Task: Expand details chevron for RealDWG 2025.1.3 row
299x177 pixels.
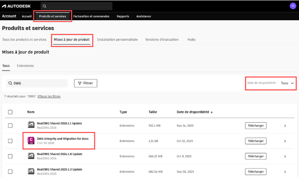Action: click(x=285, y=172)
